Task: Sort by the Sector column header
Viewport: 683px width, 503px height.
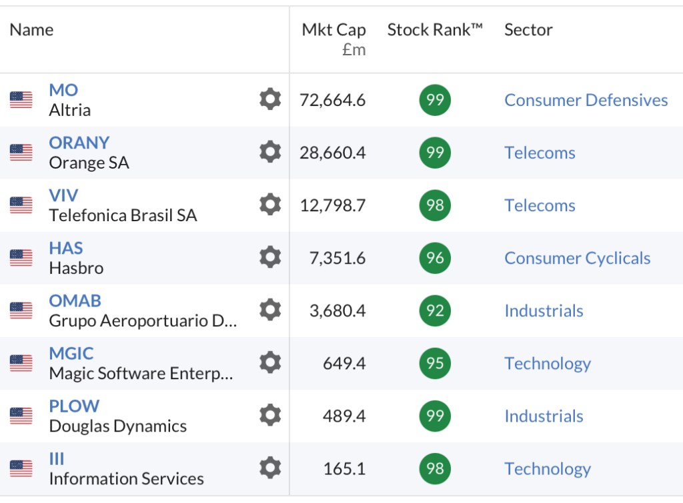Action: pos(528,30)
